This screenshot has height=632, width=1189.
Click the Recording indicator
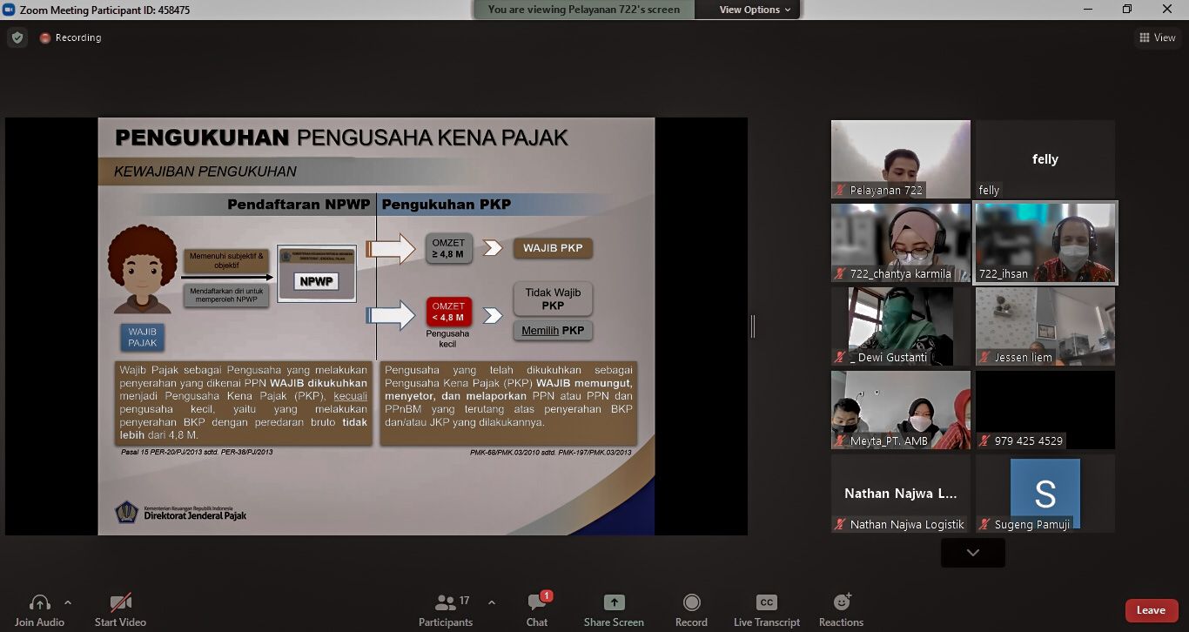tap(71, 38)
